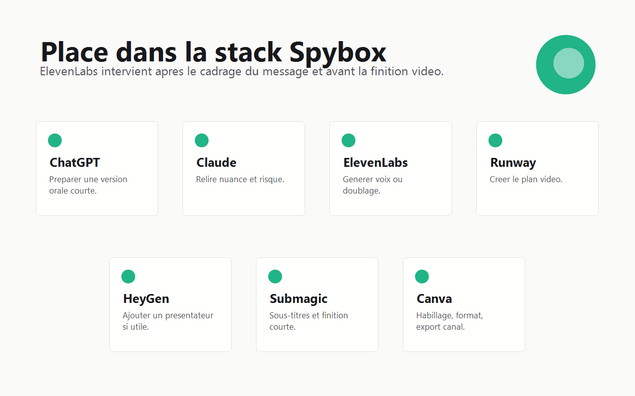Select the HeyGen card title
Viewport: 635px width, 396px height.
[146, 298]
